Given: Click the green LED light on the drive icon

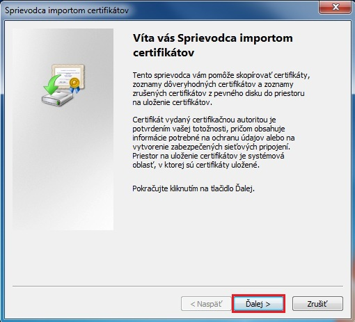Looking at the screenshot, I should [x=58, y=102].
